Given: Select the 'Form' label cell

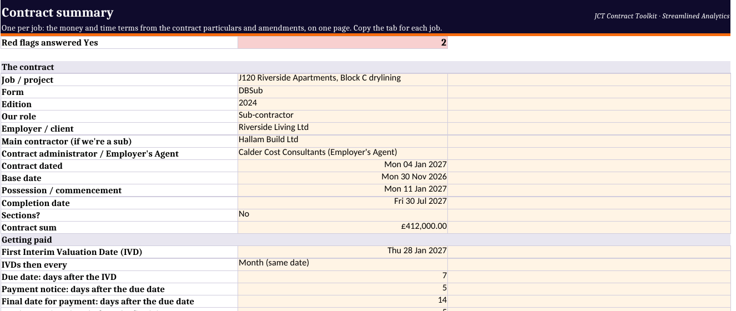Looking at the screenshot, I should point(119,92).
